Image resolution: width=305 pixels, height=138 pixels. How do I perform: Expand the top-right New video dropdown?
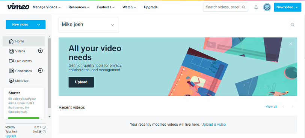click(296, 7)
